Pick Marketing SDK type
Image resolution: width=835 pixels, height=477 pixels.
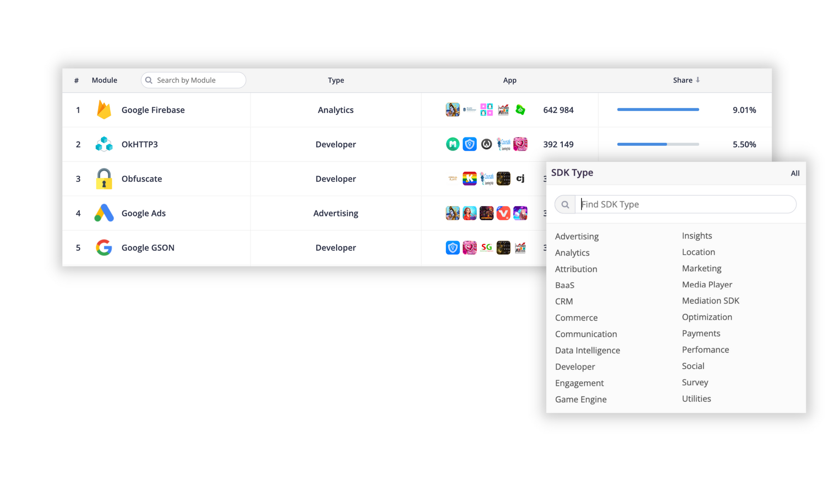701,268
